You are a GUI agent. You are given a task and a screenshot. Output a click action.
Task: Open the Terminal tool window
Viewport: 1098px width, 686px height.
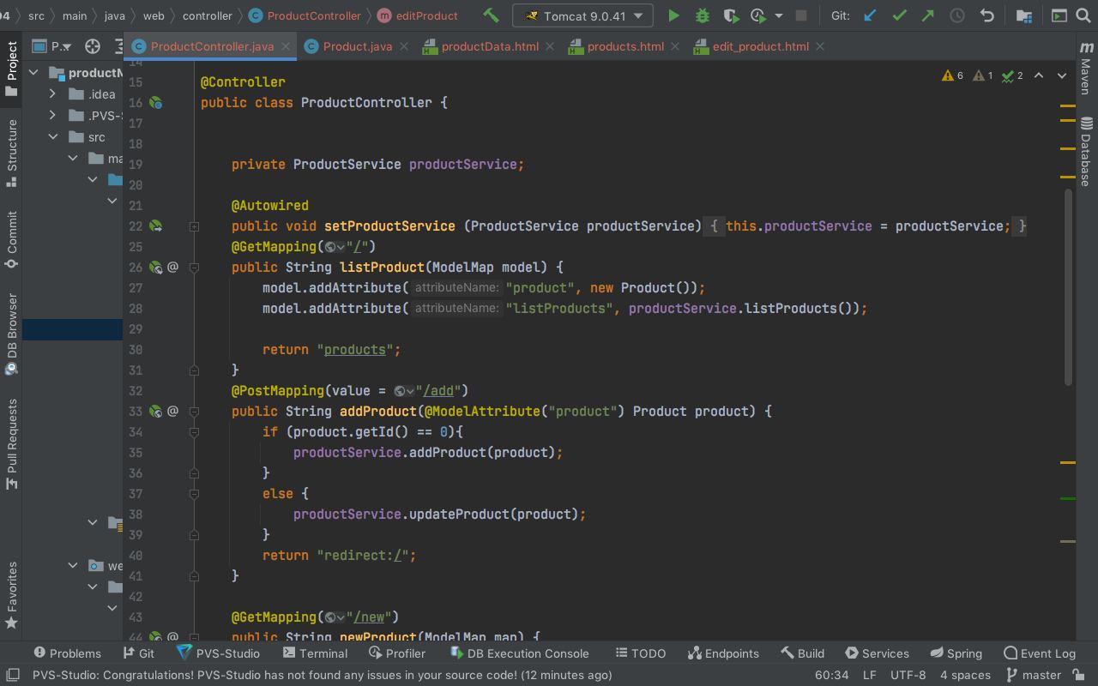coord(315,653)
